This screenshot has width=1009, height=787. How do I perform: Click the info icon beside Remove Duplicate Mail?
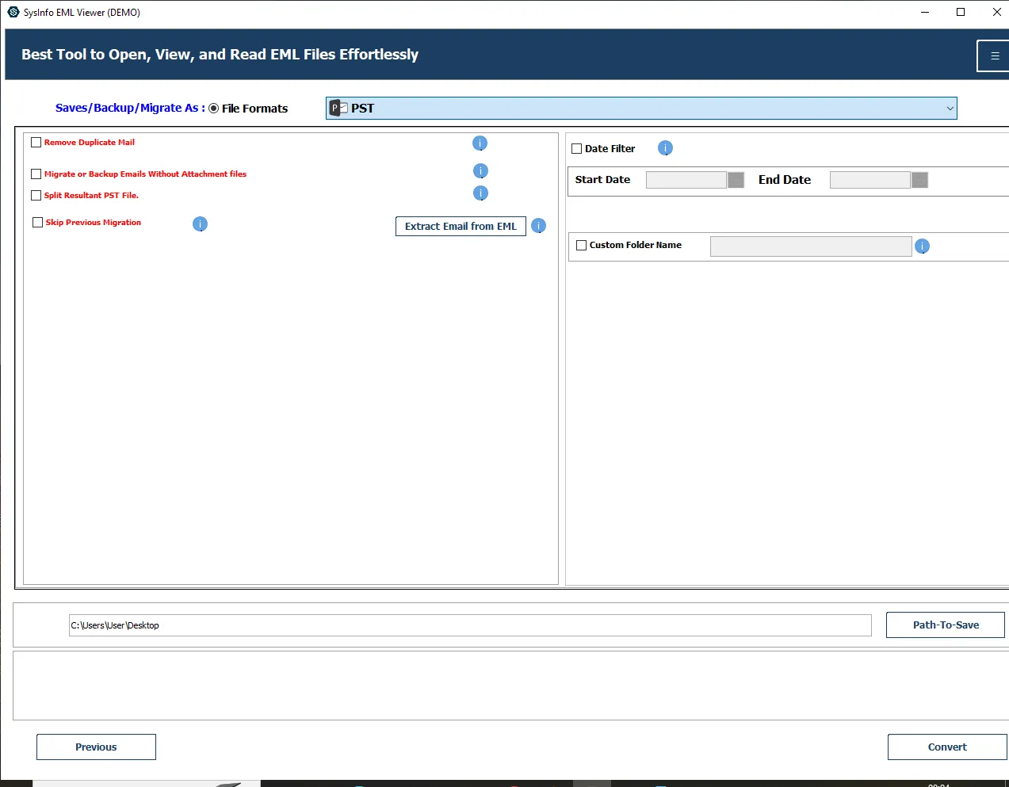coord(480,143)
